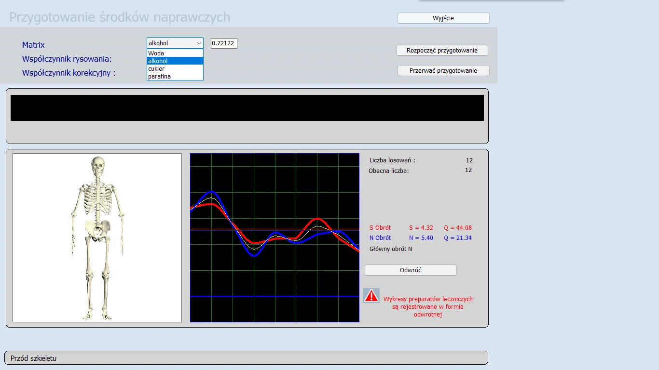659x370 pixels.
Task: Click the red S Obrót label
Action: [380, 228]
